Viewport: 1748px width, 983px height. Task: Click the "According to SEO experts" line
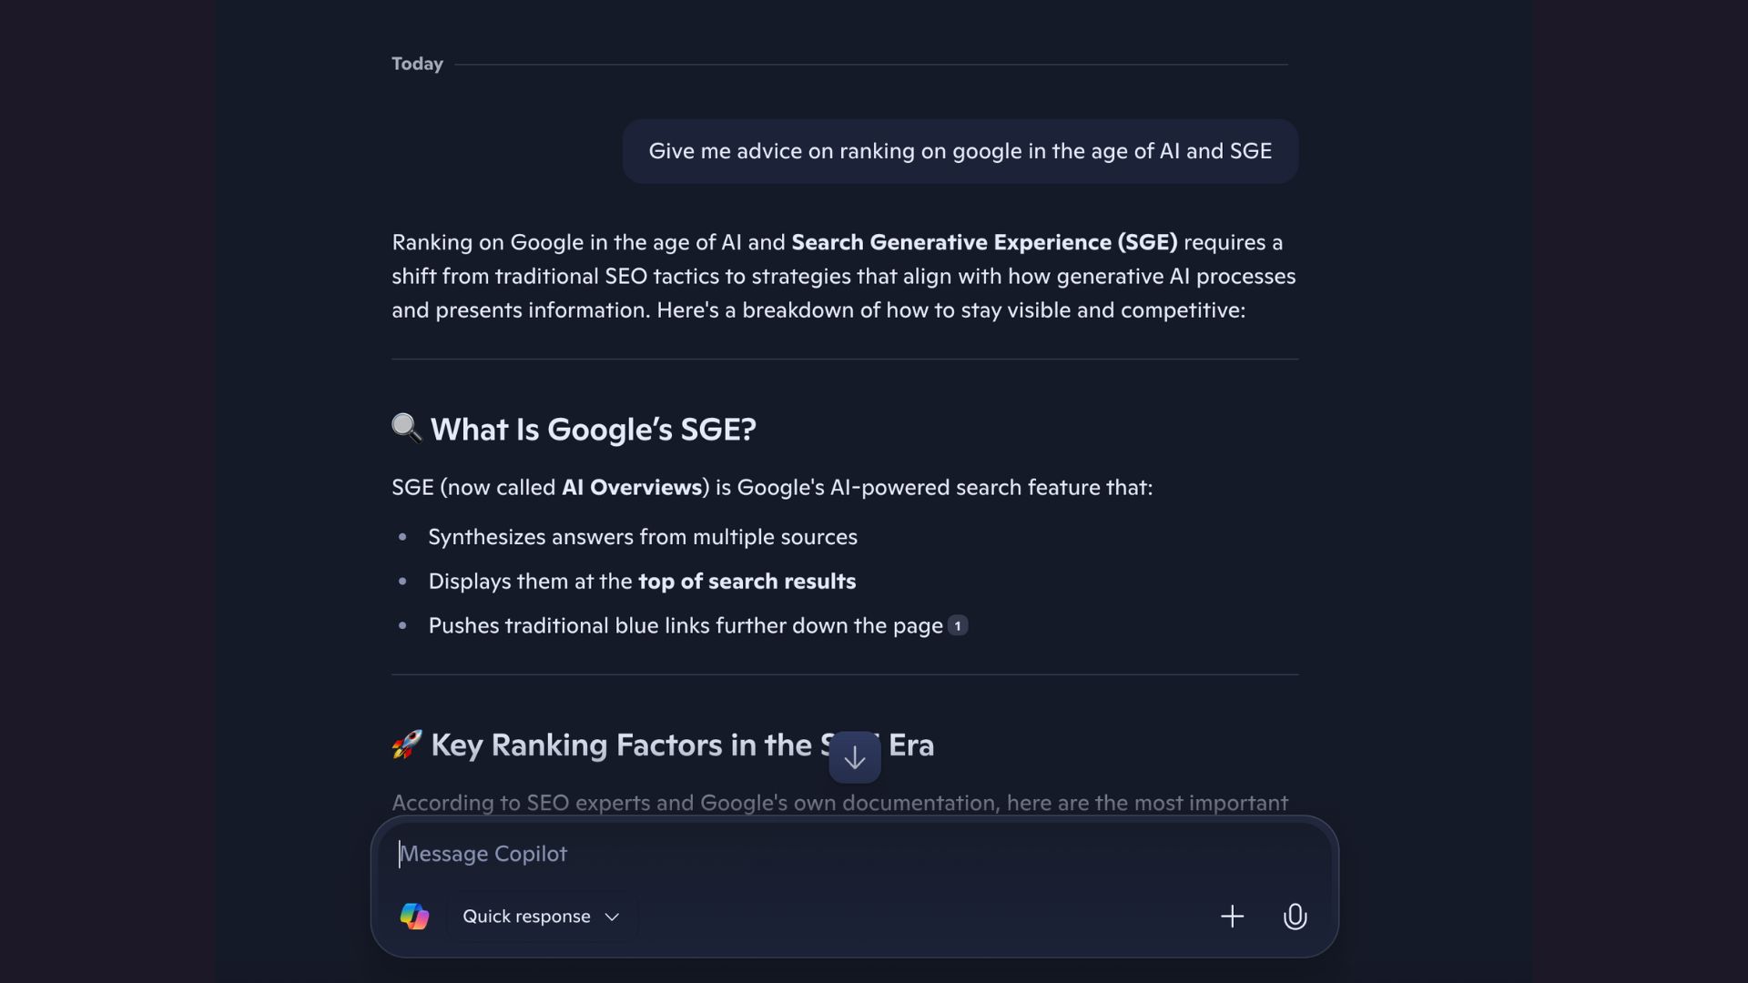839,803
